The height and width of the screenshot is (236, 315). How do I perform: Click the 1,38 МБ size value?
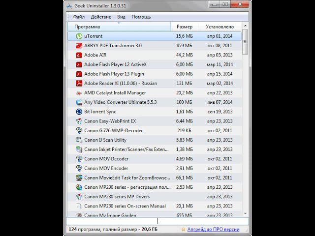coord(184,149)
